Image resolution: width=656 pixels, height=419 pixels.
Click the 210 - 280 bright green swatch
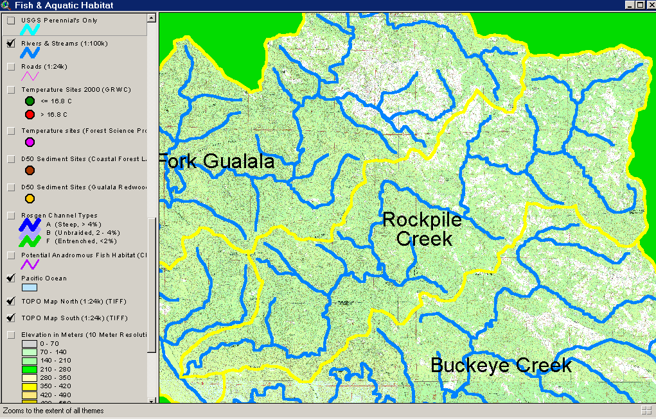pos(30,370)
